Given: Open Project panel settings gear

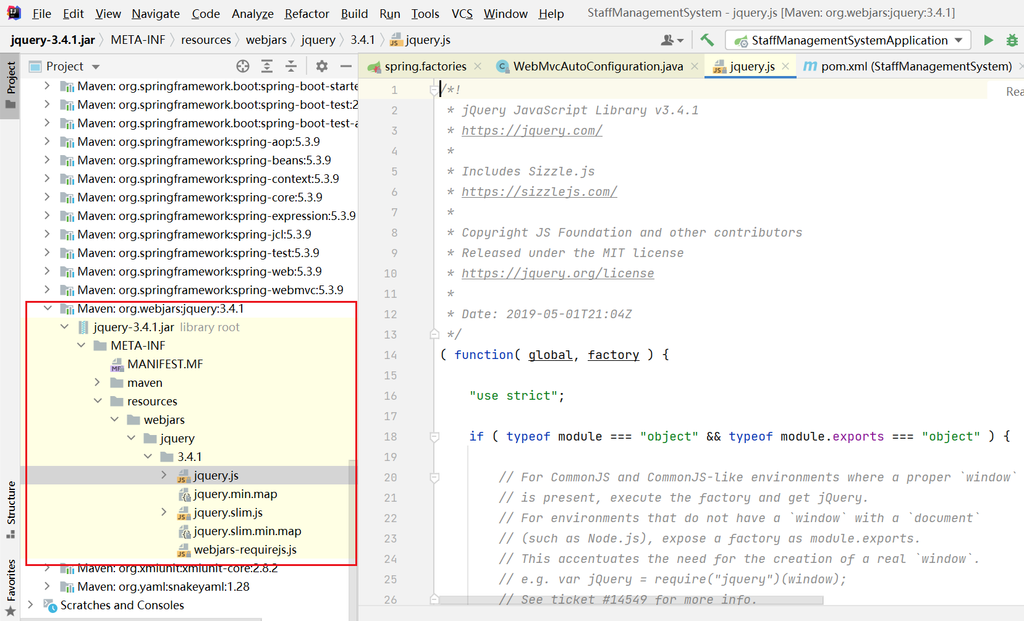Looking at the screenshot, I should tap(321, 66).
